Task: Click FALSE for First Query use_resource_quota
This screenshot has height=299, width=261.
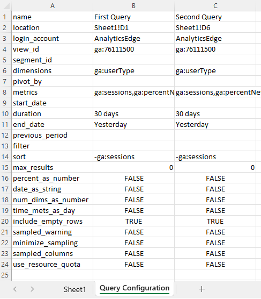Action: pos(133,264)
